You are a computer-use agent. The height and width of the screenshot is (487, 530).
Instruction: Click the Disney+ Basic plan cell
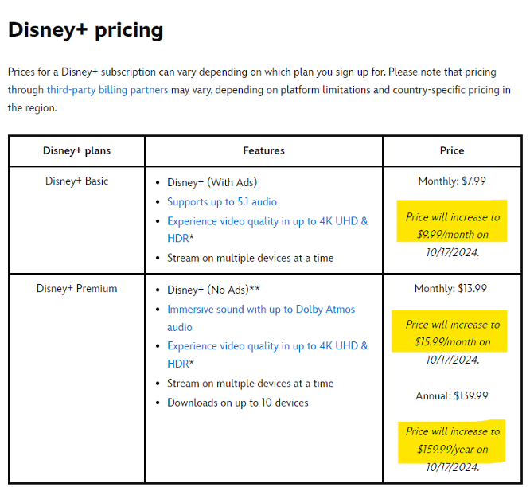pos(76,181)
